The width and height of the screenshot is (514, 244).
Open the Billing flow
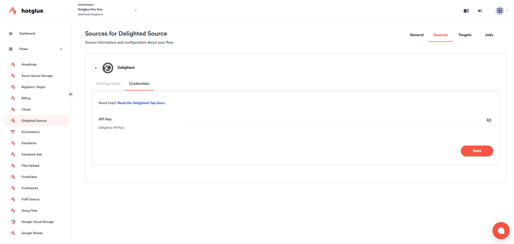pos(36,98)
